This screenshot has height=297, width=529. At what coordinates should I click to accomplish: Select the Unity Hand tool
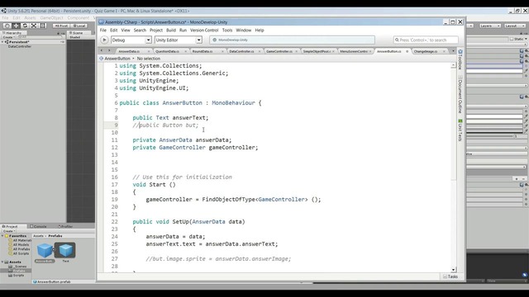coord(7,26)
